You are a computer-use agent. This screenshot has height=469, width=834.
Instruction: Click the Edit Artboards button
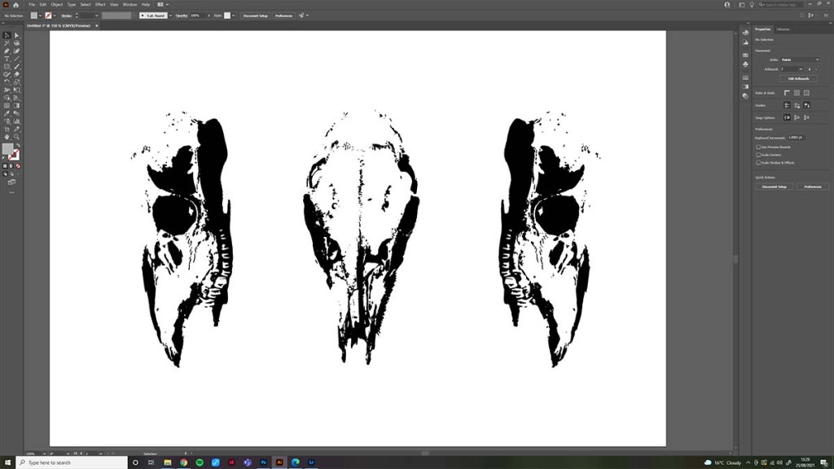coord(798,79)
